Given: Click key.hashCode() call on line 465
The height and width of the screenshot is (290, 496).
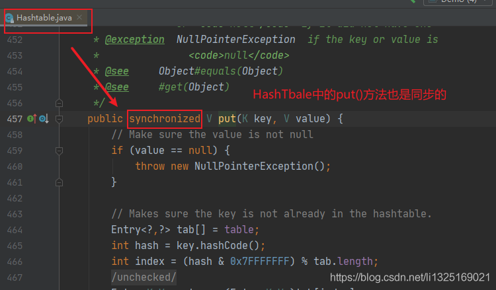Looking at the screenshot, I should tap(218, 246).
